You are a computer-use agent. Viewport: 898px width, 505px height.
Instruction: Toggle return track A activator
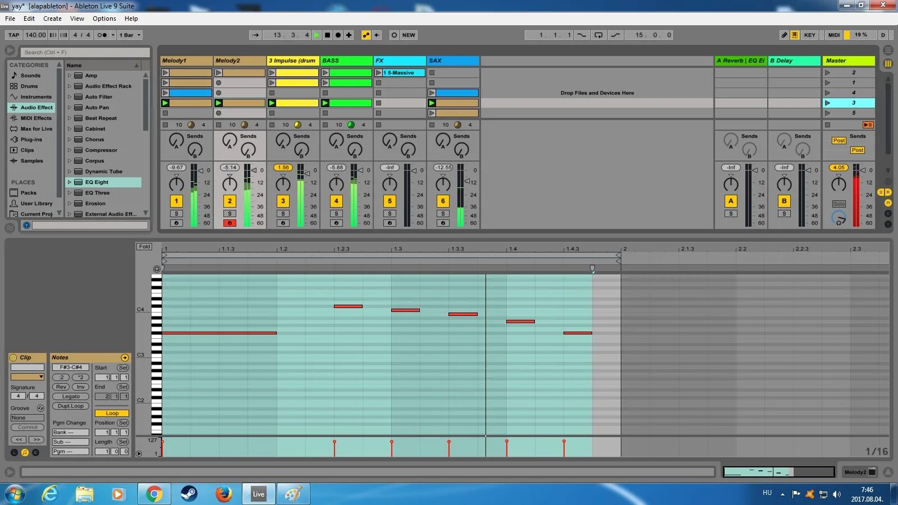731,201
